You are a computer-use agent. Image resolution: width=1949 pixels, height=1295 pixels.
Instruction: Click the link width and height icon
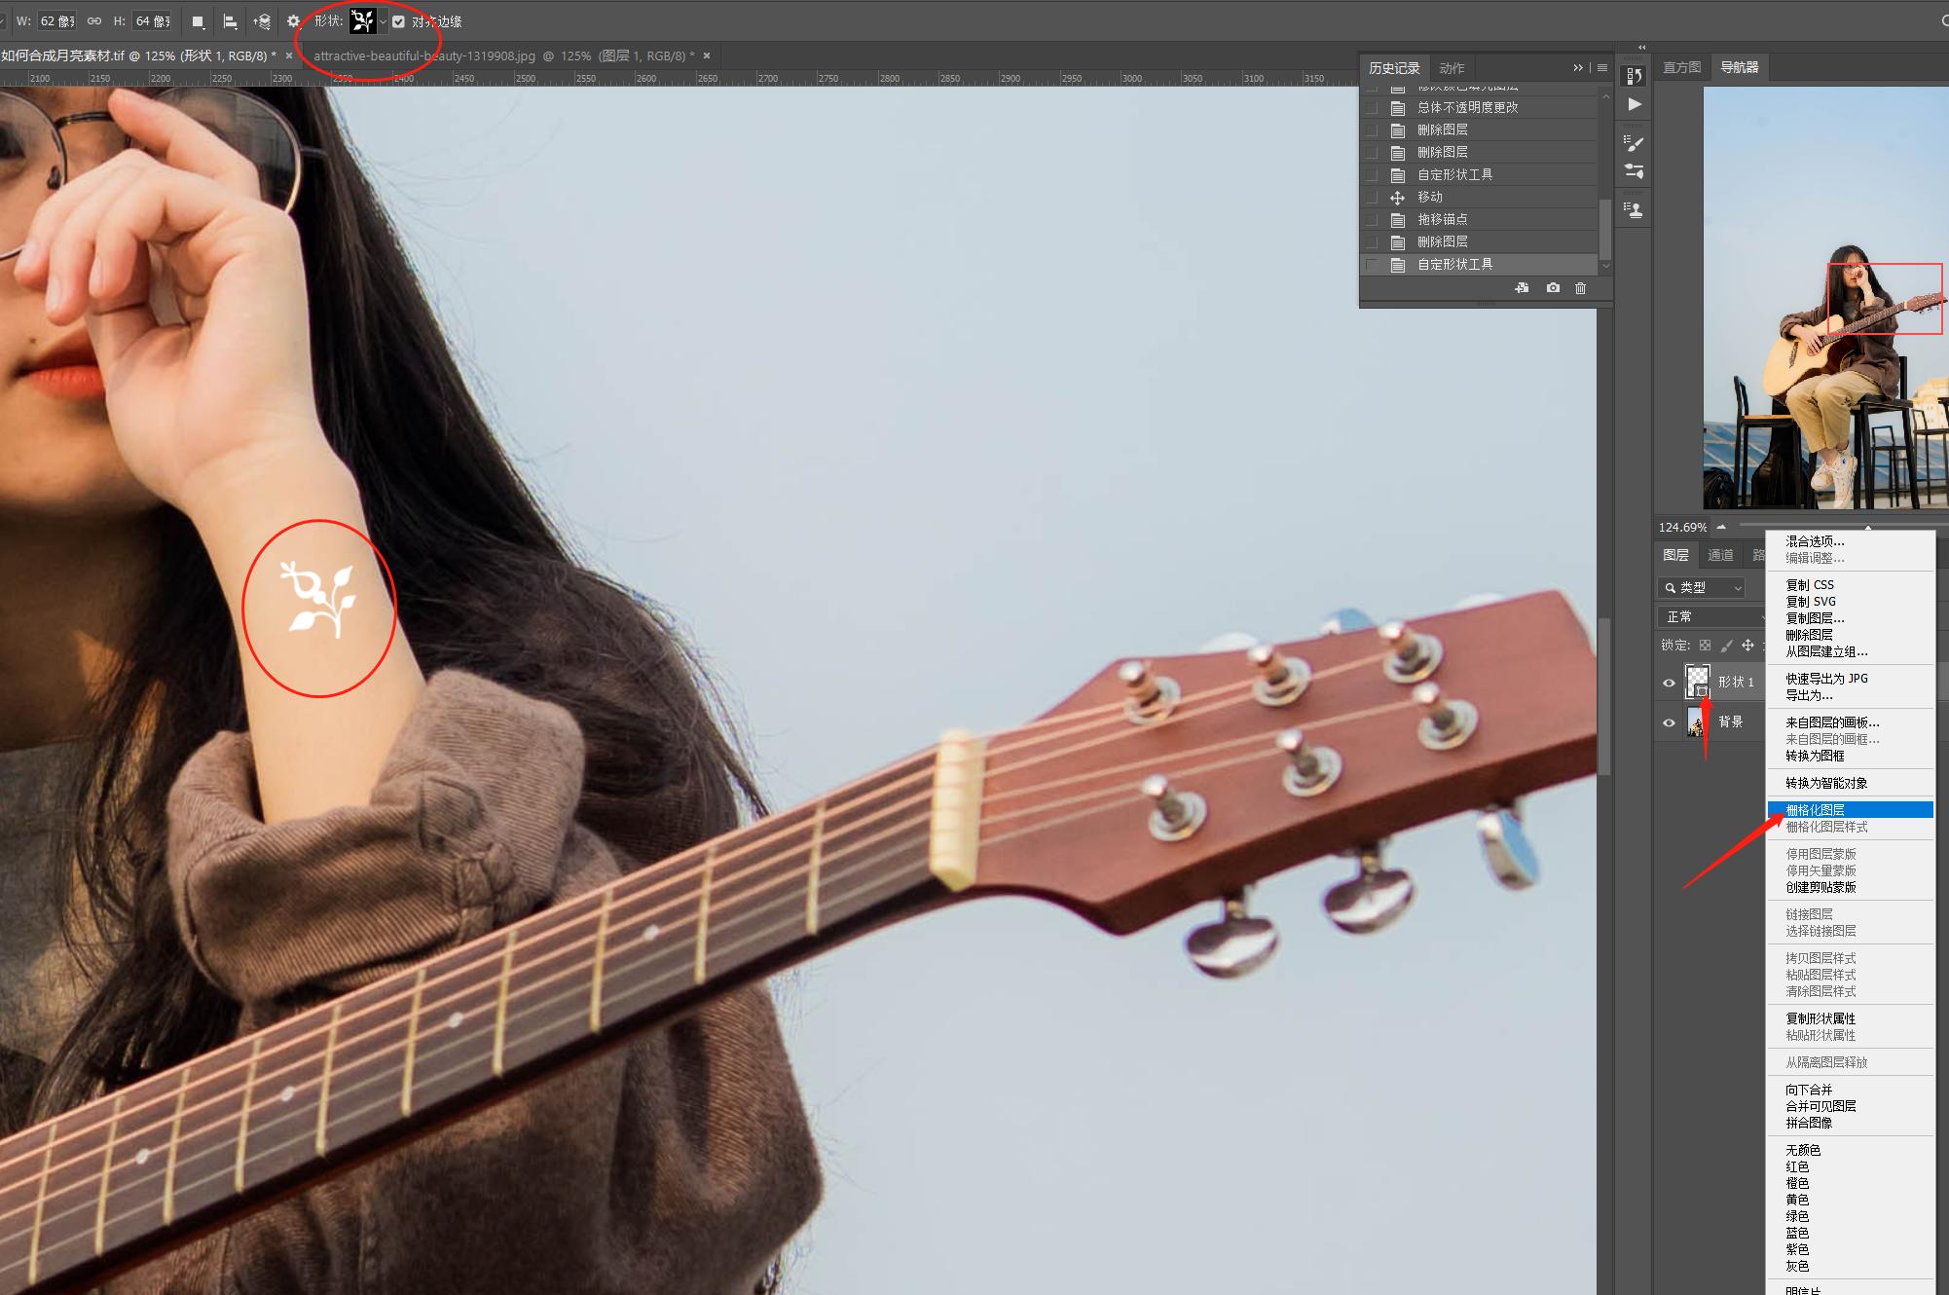pos(94,21)
